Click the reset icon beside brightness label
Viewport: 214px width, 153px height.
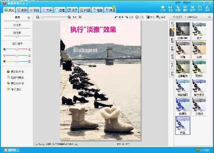point(29,18)
